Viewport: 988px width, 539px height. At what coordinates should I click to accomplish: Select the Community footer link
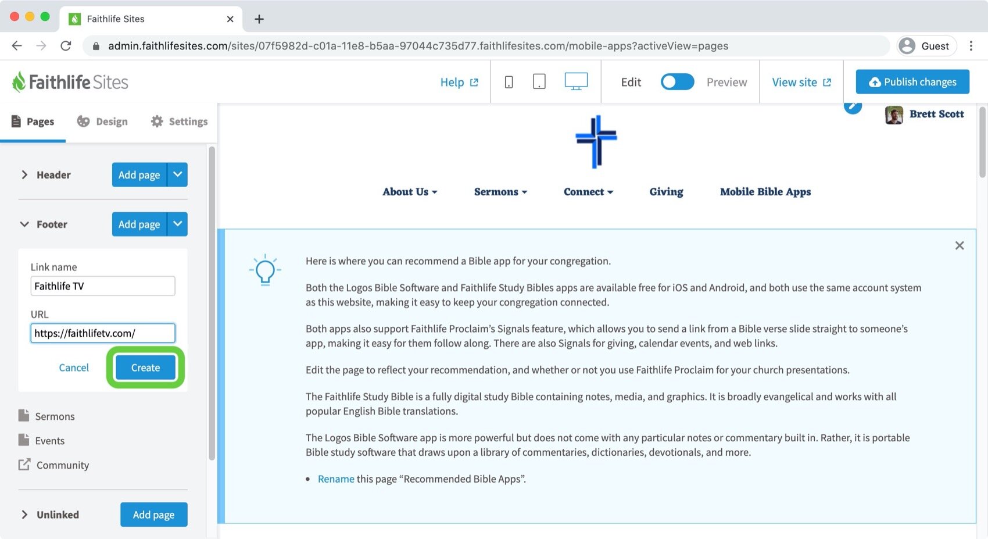pos(62,465)
